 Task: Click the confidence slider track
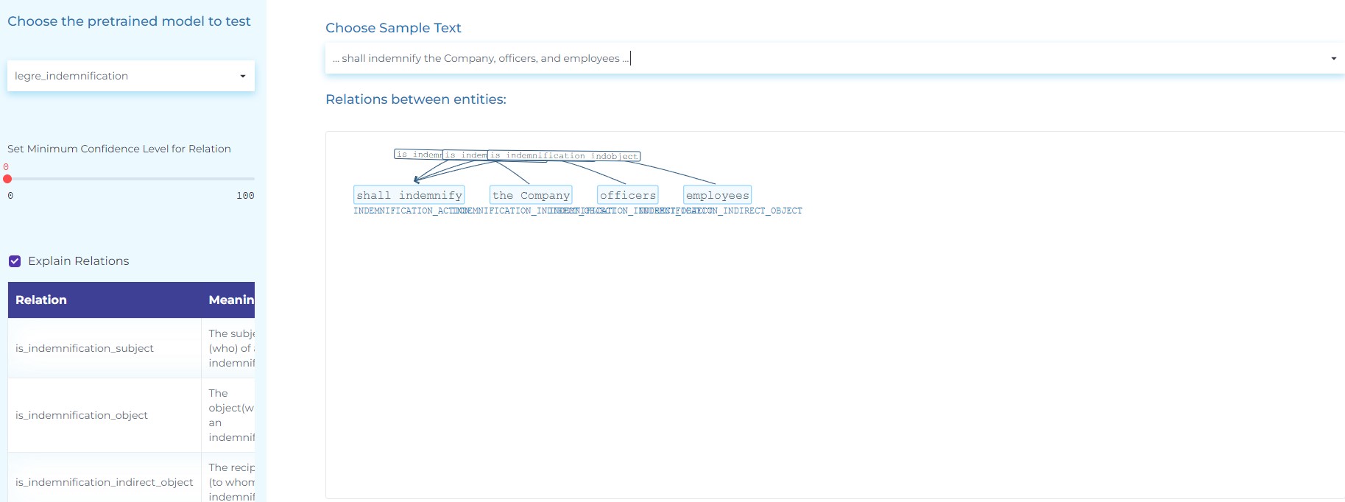131,179
